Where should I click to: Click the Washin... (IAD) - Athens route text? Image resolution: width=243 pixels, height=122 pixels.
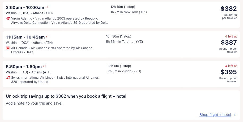click(x=29, y=72)
